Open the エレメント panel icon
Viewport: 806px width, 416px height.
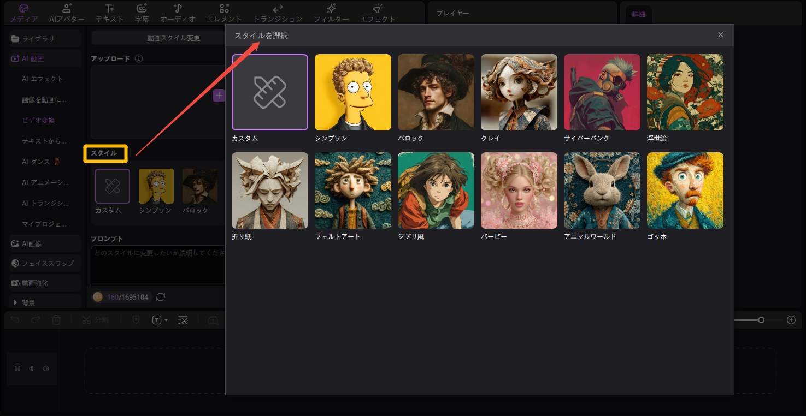point(224,13)
